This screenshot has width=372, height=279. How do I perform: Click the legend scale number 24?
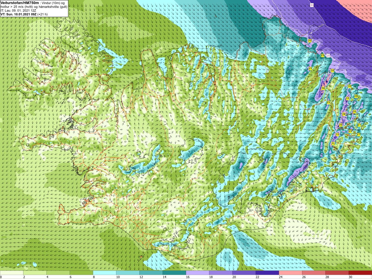(281, 277)
